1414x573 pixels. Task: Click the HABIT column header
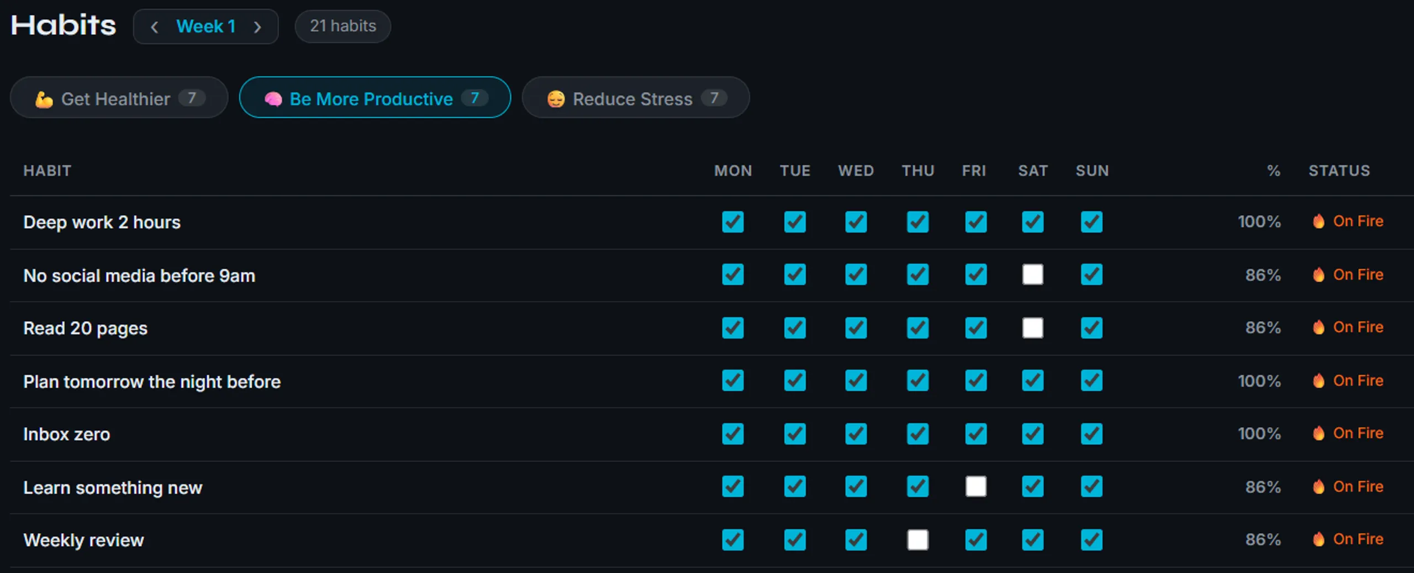click(48, 171)
